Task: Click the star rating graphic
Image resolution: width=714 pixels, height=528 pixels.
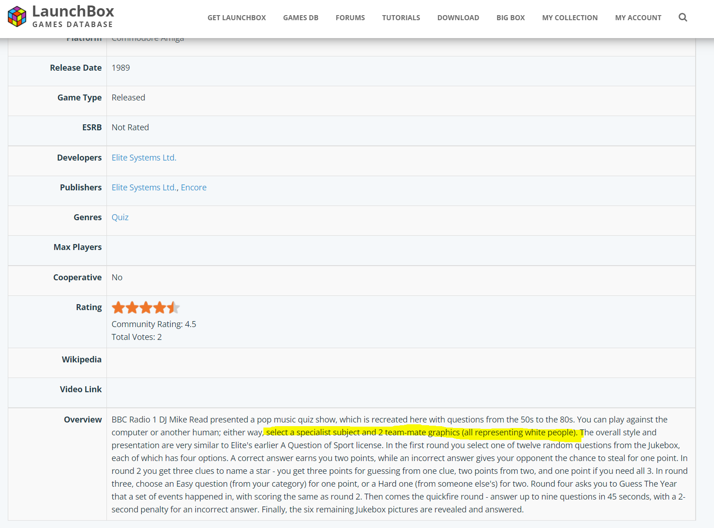Action: tap(145, 307)
